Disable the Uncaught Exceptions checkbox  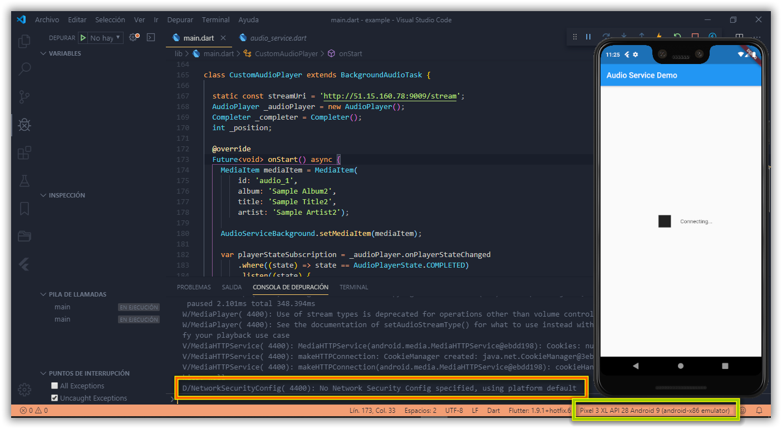(54, 397)
